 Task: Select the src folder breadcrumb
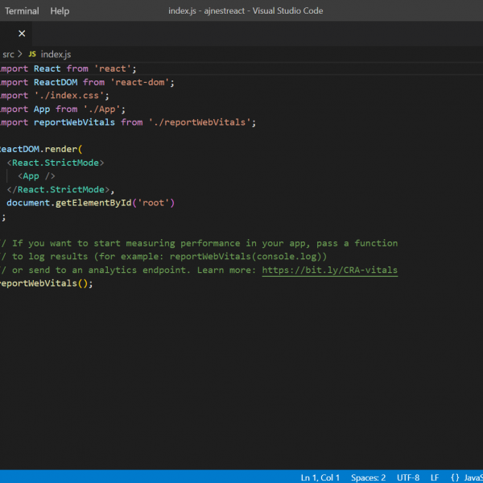coord(8,54)
